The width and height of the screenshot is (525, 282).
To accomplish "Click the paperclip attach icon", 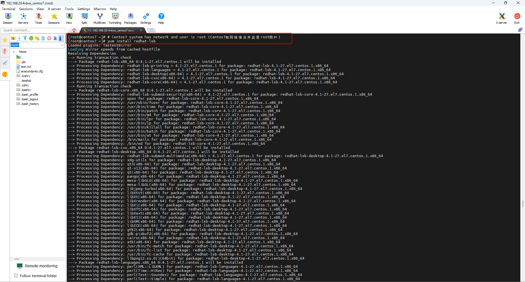I will pyautogui.click(x=520, y=30).
